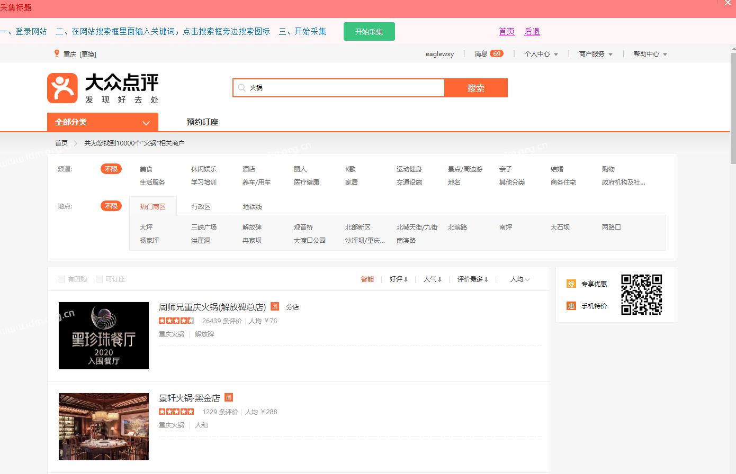Click the vertical scrollbar thumb
736x474 pixels.
pos(733,108)
